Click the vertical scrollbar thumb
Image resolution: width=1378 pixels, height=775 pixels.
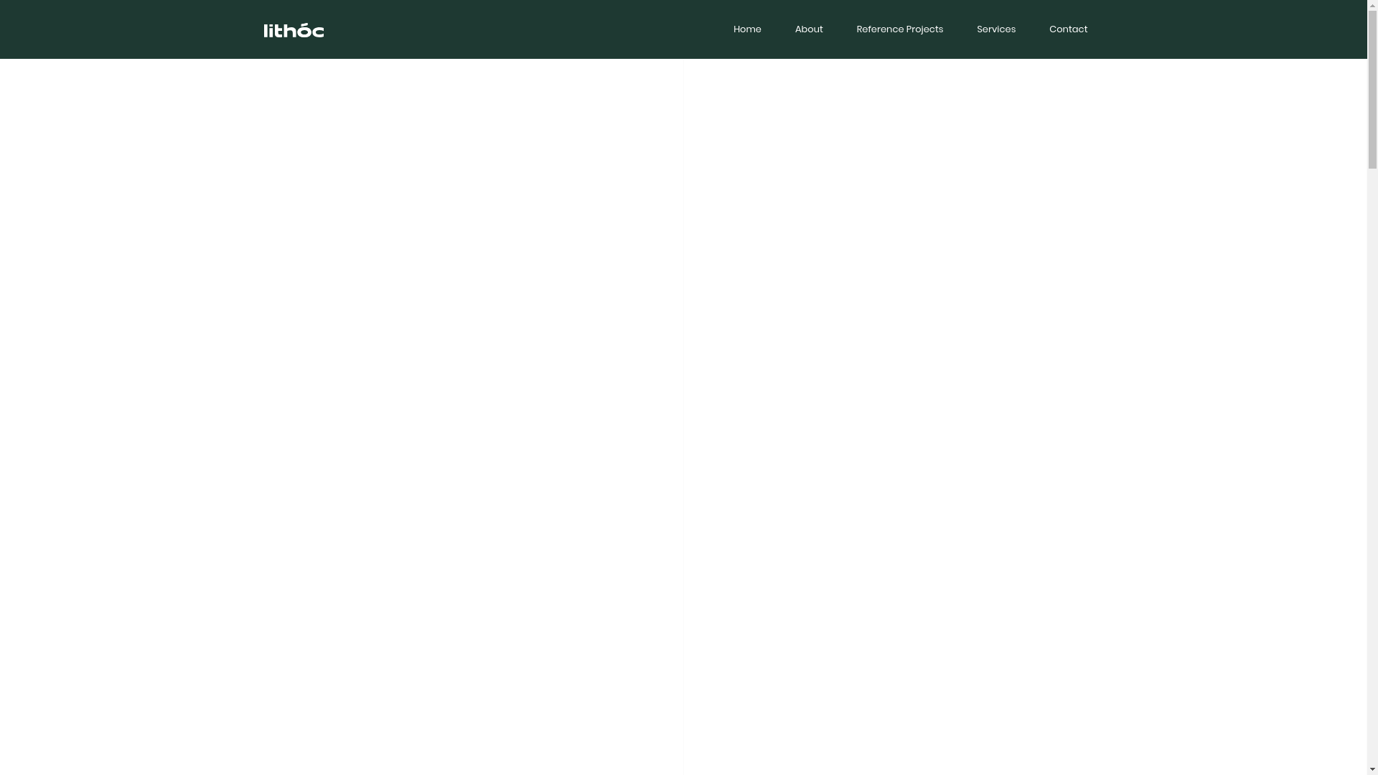coord(1372,90)
